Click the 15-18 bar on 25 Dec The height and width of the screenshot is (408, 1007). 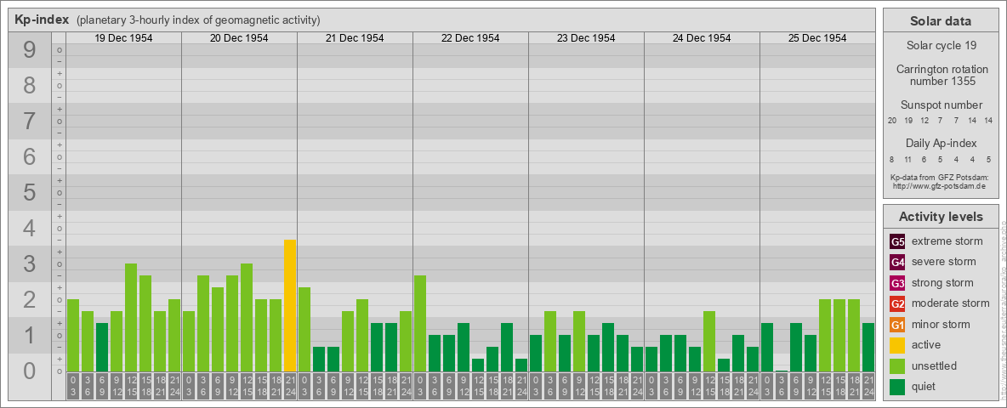click(839, 336)
